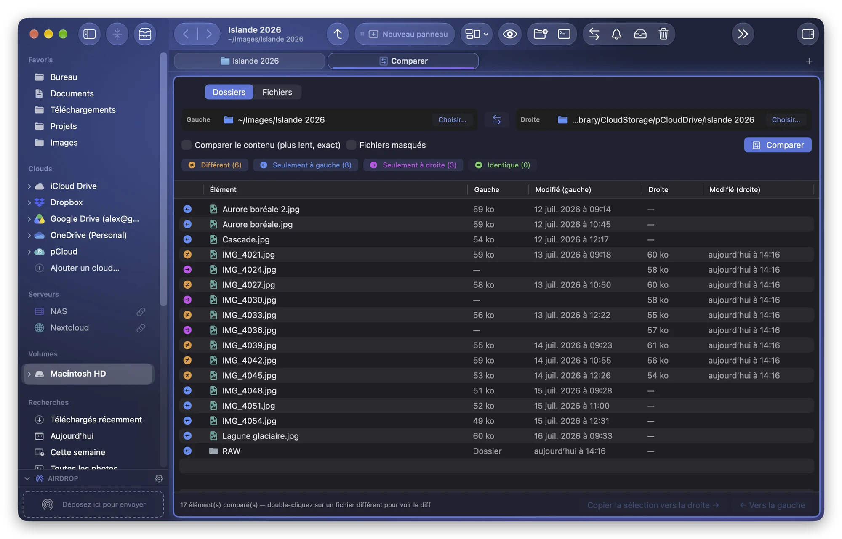Expand iCloud Drive in sidebar
Image resolution: width=842 pixels, height=539 pixels.
coord(29,186)
